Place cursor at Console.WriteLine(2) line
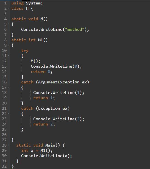 click(59, 119)
